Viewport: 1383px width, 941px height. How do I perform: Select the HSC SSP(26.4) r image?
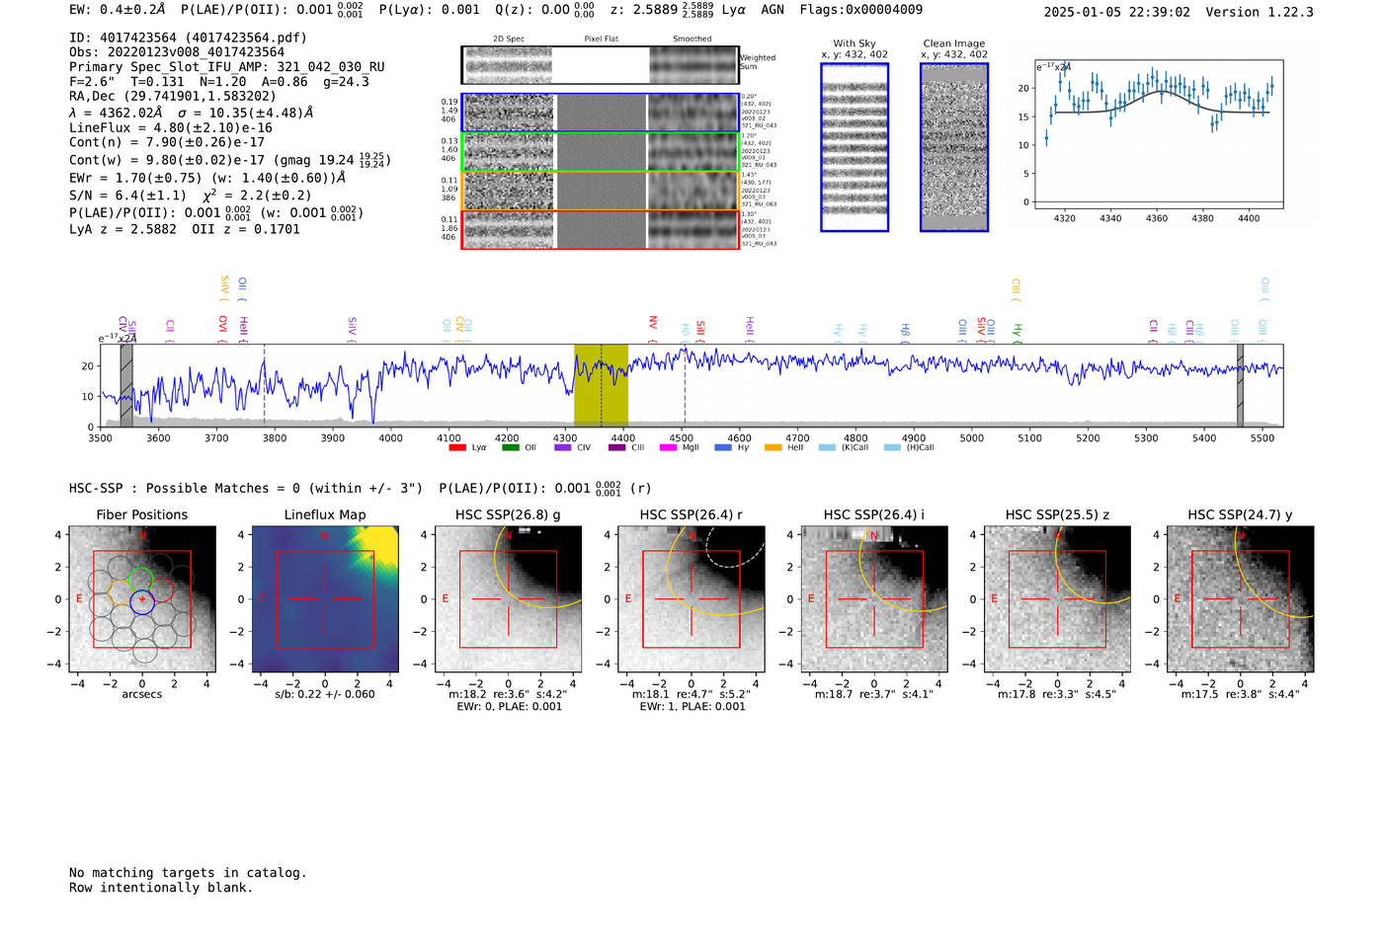click(x=691, y=599)
